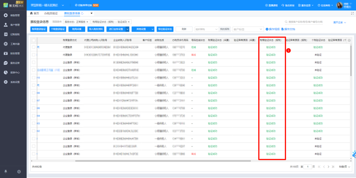Switch to the 办税员验证 tab

tap(51, 13)
